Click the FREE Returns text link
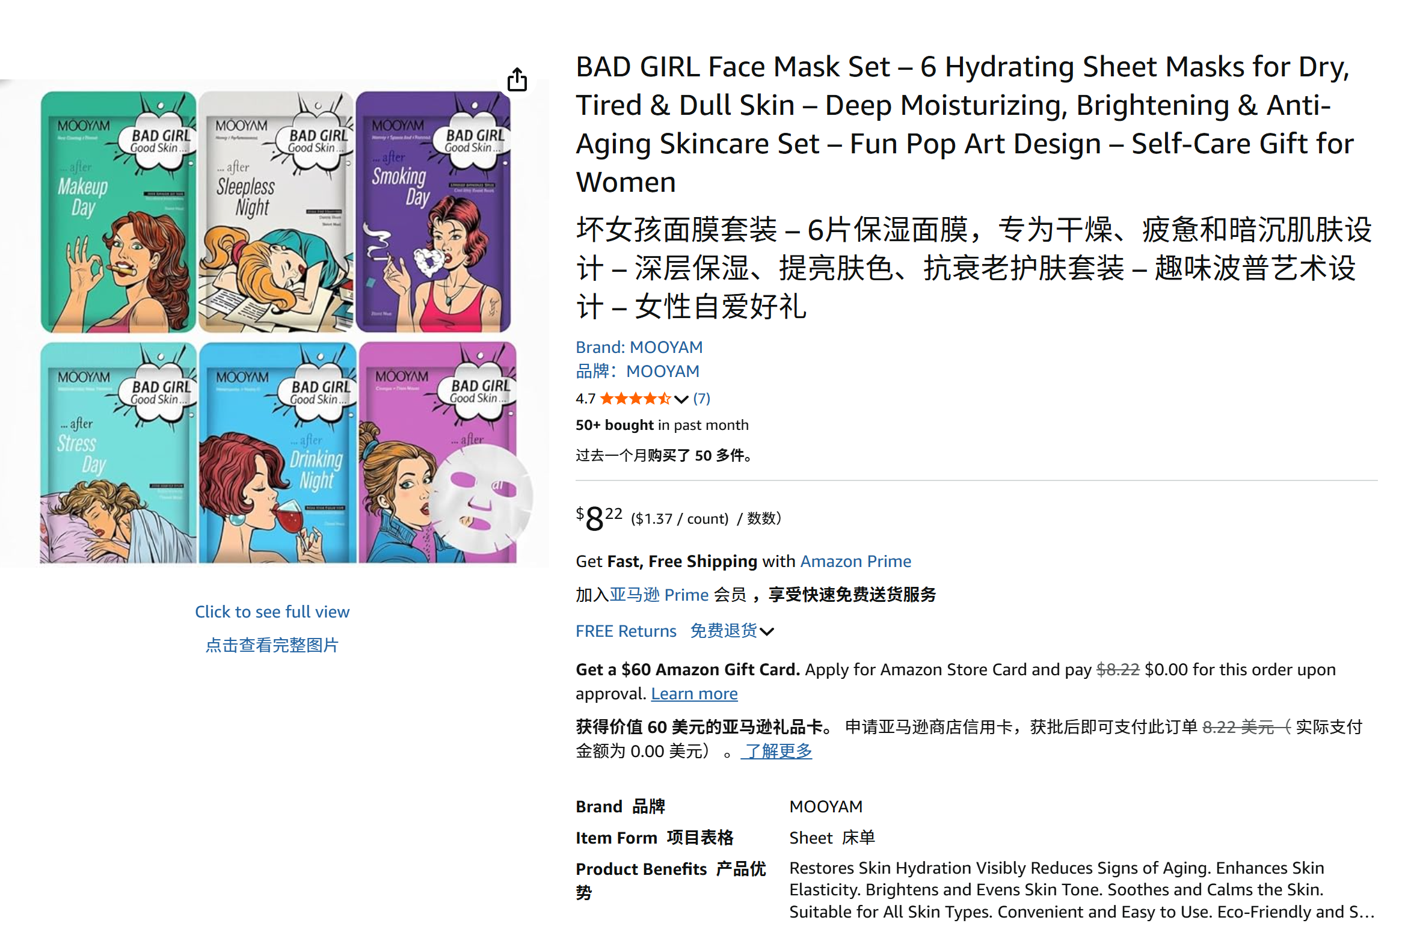1405x932 pixels. click(626, 631)
